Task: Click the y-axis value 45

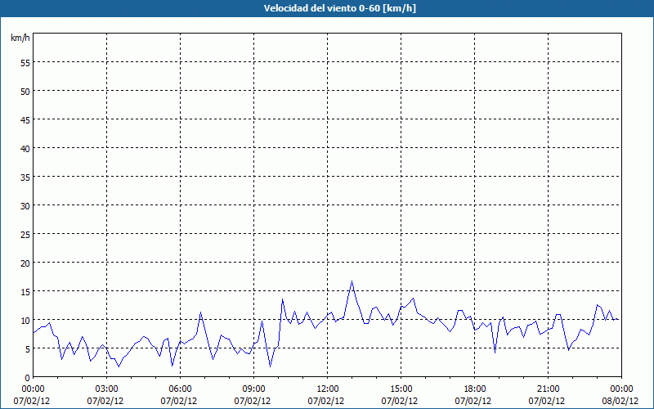Action: coord(25,119)
